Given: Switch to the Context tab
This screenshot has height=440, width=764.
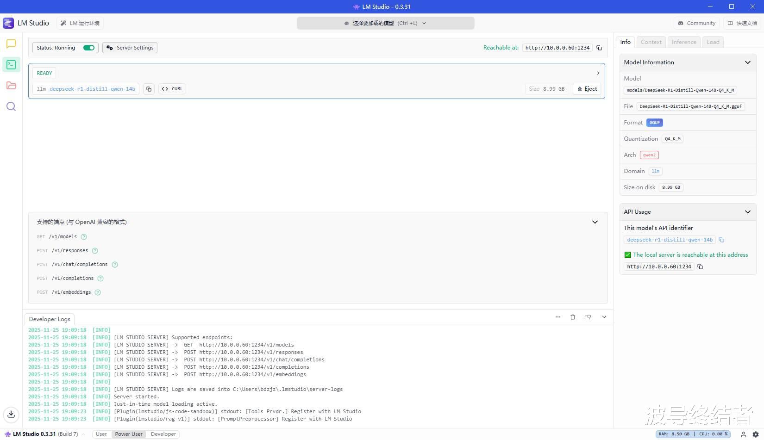Looking at the screenshot, I should (651, 42).
